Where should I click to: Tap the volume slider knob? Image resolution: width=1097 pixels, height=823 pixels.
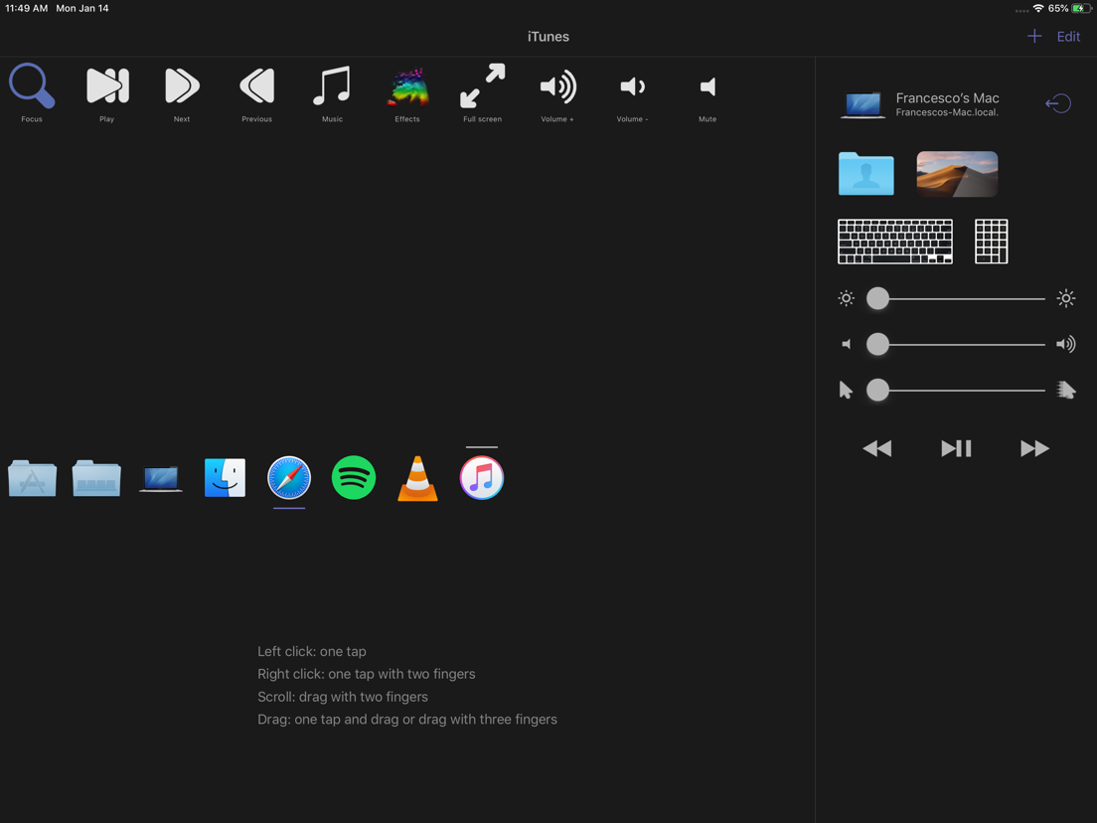877,344
